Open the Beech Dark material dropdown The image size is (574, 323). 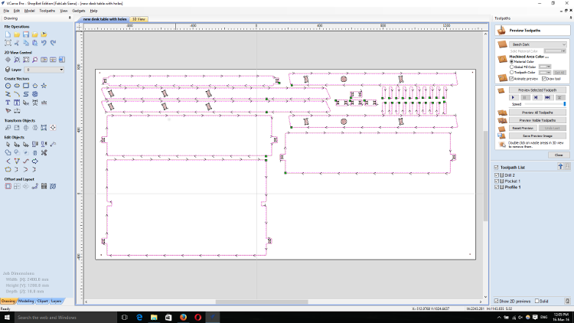point(537,44)
